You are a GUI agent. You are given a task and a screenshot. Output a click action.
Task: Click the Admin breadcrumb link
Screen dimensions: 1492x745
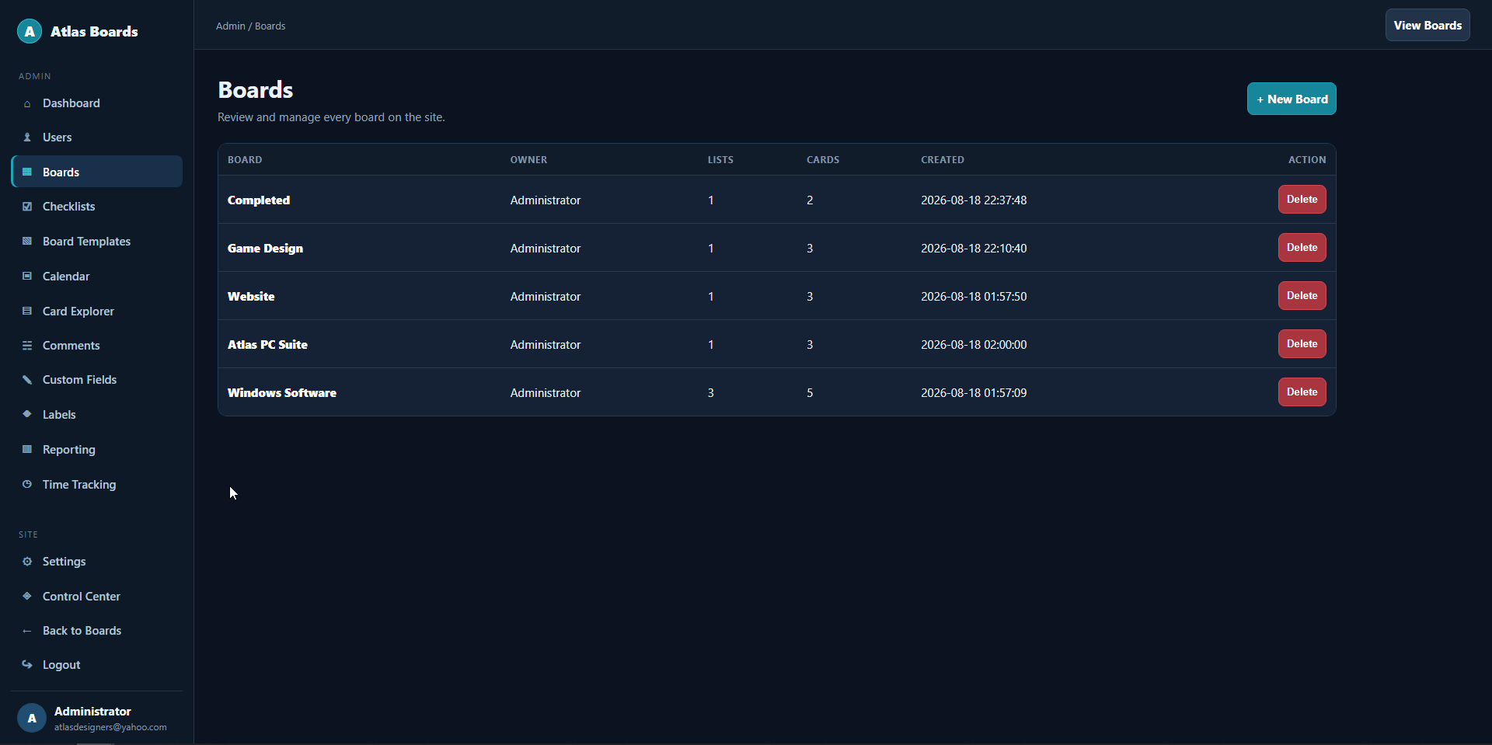[230, 26]
